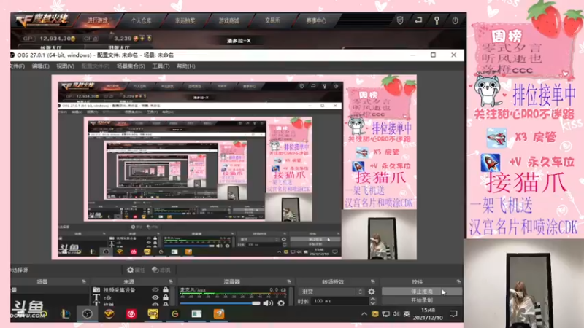
Task: Click the volume icon in system tray
Action: (x=396, y=314)
